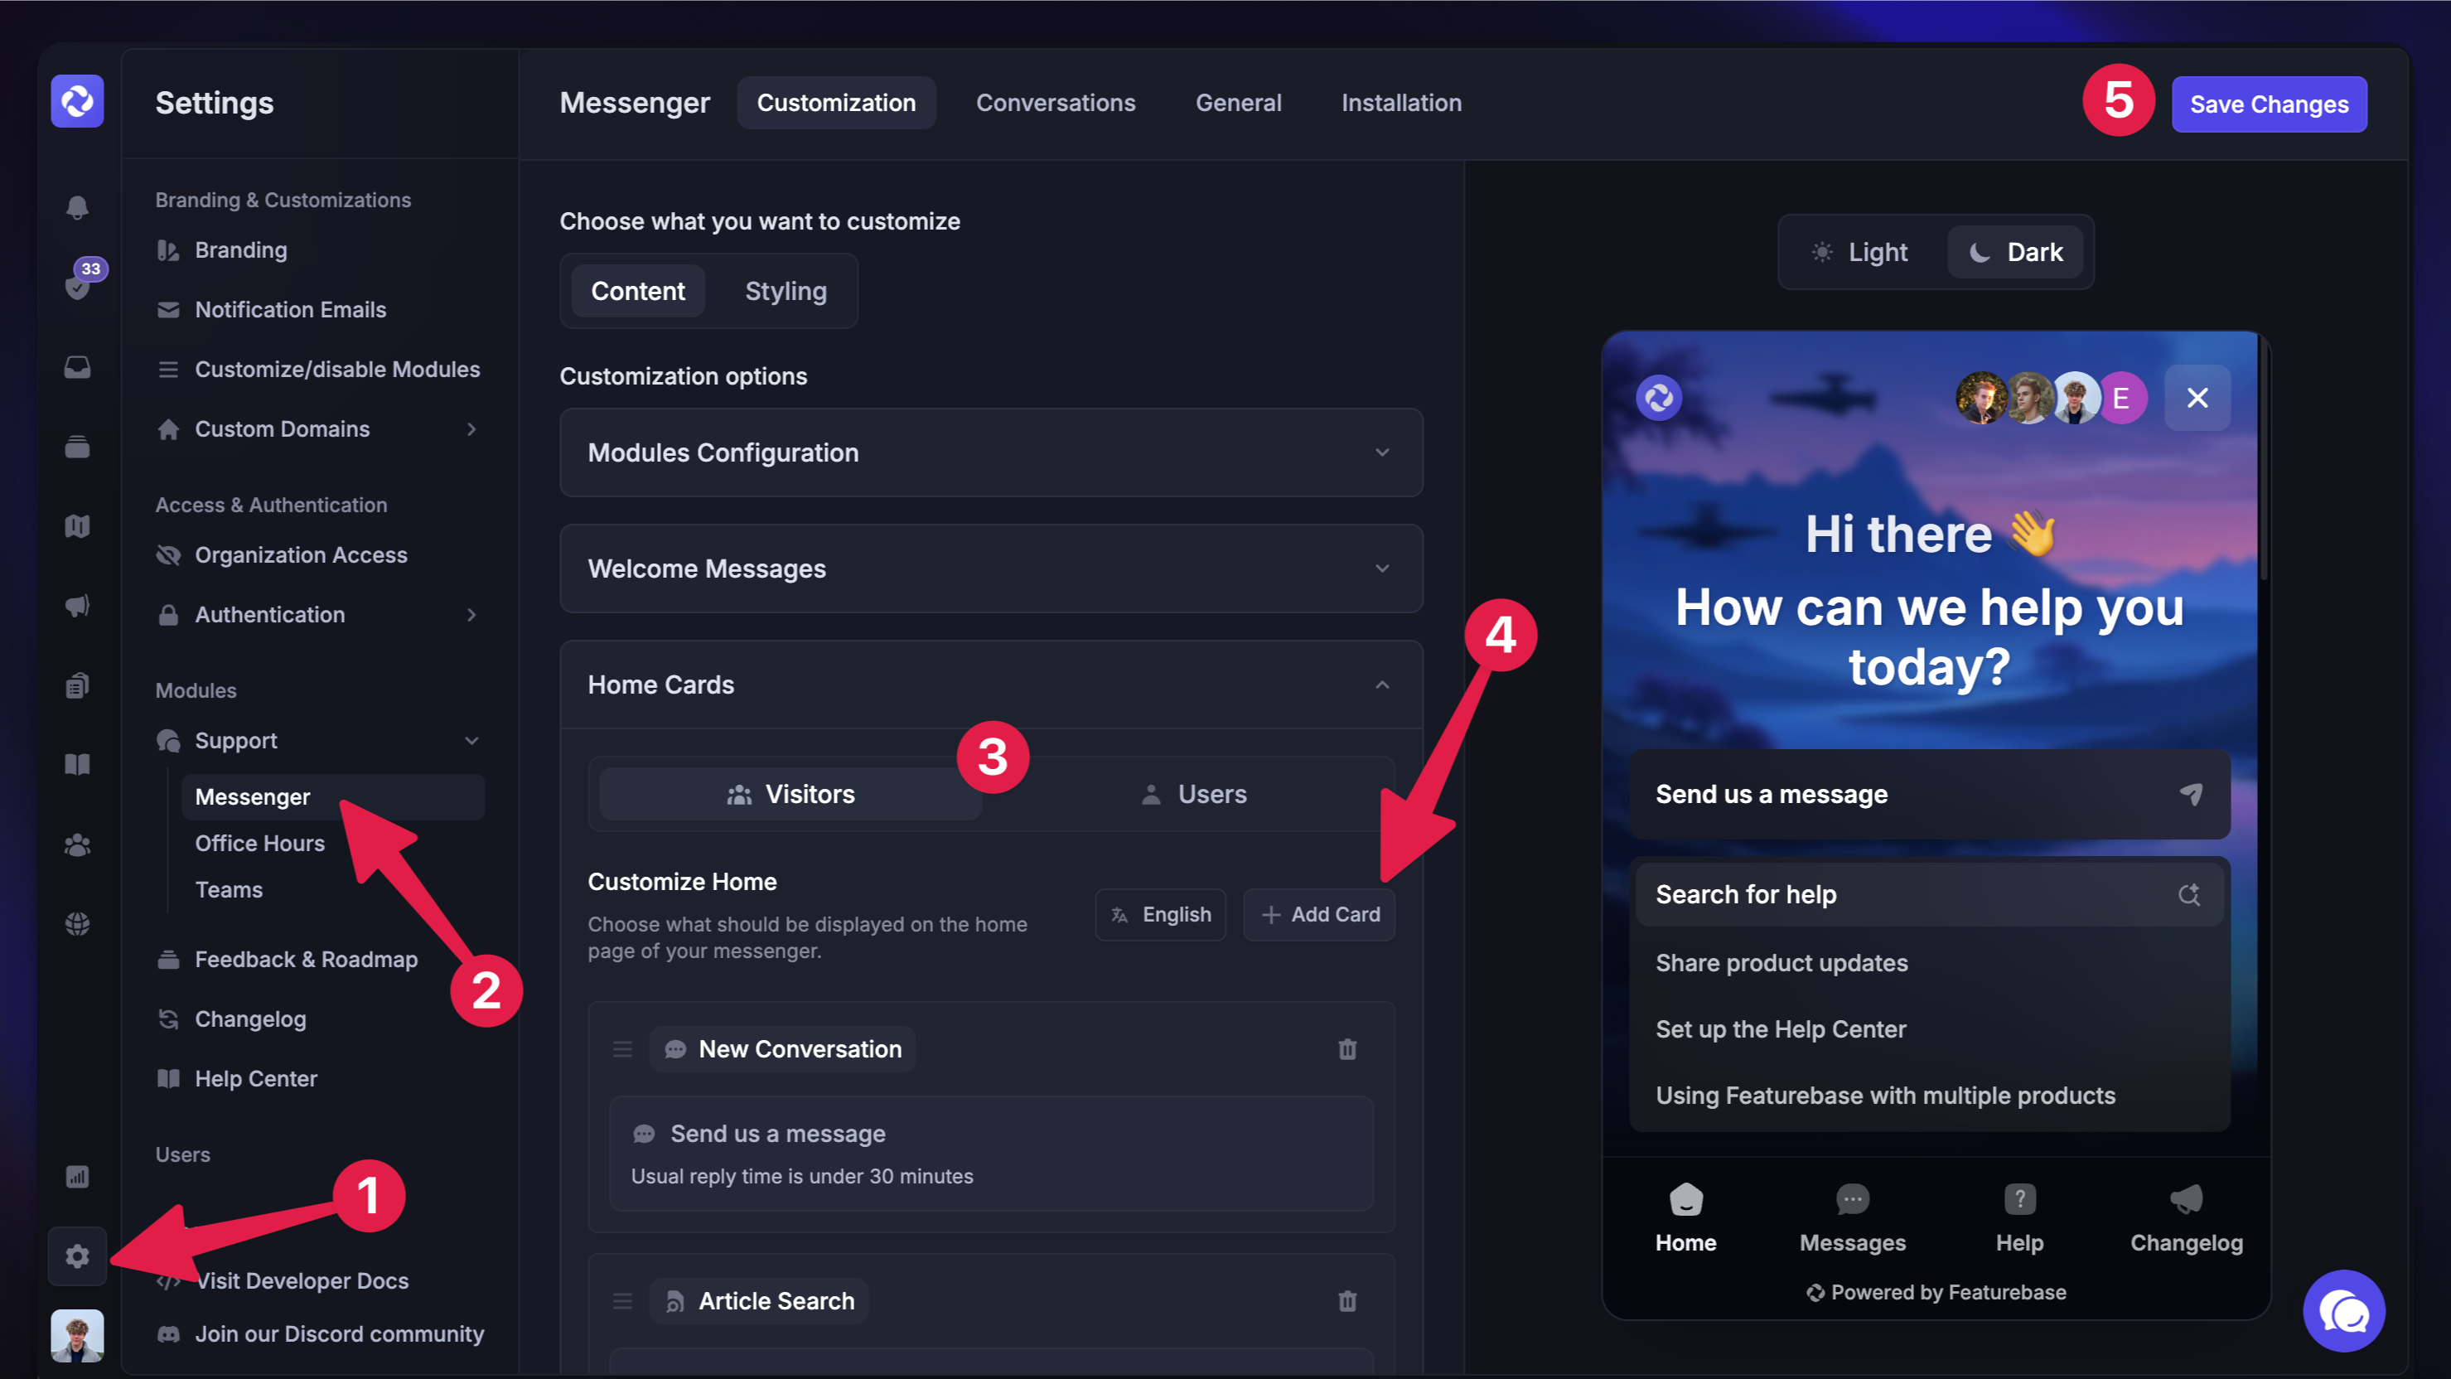Open settings via the gear icon
Viewport: 2451px width, 1379px height.
click(77, 1256)
